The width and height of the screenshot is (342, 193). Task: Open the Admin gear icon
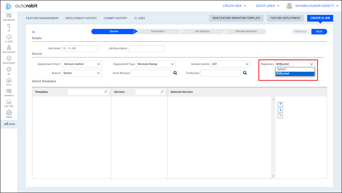pos(9,113)
